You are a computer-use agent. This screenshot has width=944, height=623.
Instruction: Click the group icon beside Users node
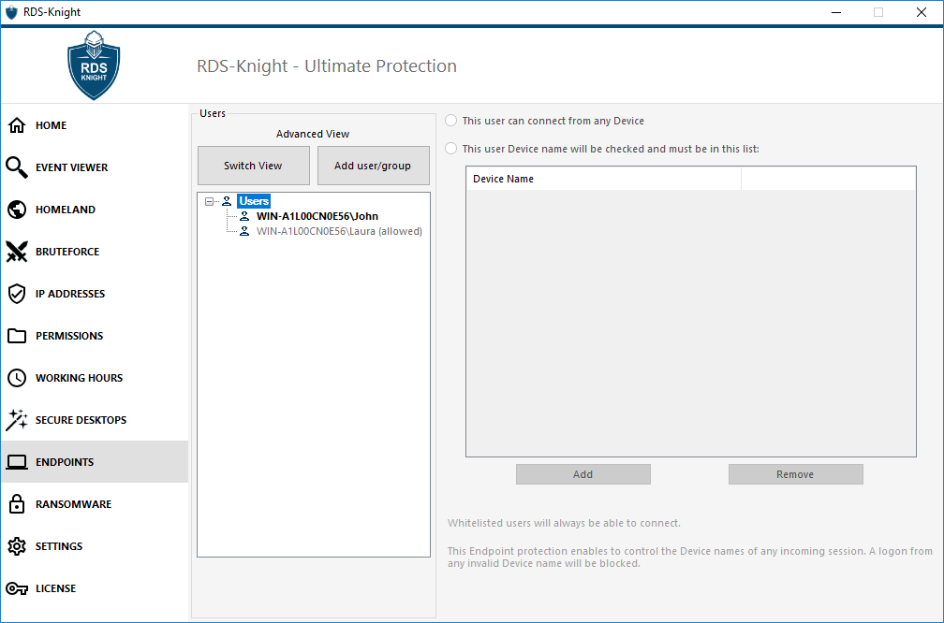pos(227,201)
